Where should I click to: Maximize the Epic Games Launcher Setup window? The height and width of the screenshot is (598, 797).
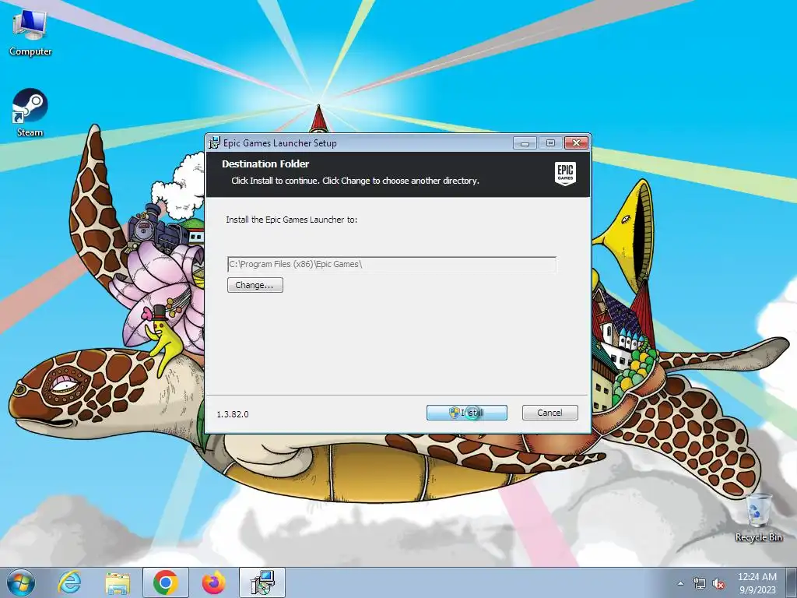[550, 143]
